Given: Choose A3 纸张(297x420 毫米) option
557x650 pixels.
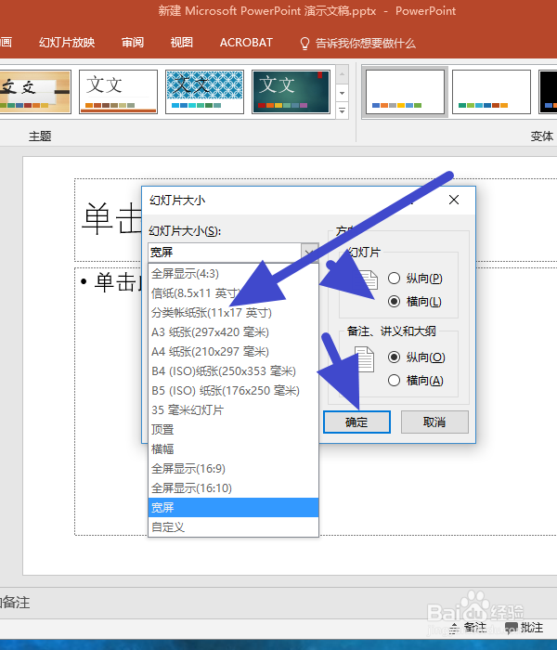Looking at the screenshot, I should [x=233, y=332].
